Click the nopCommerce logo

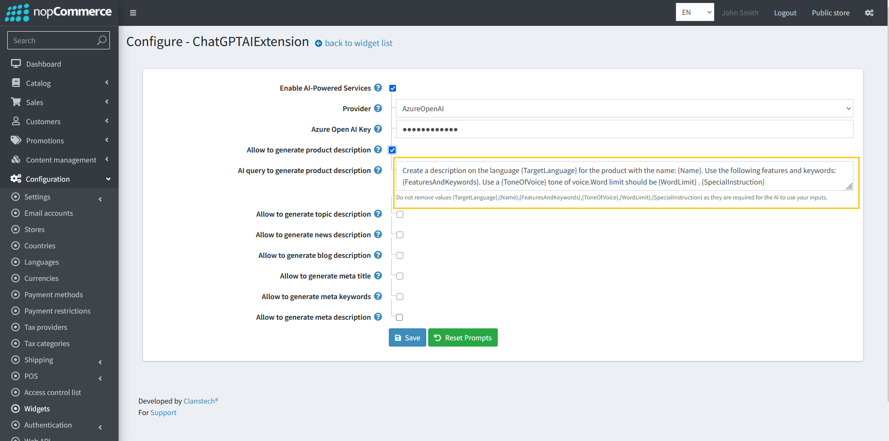[58, 12]
